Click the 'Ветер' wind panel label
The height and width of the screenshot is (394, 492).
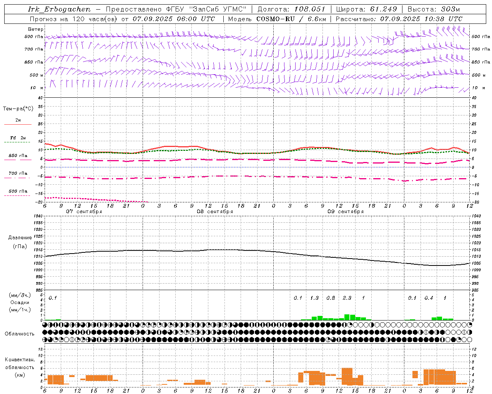[36, 29]
